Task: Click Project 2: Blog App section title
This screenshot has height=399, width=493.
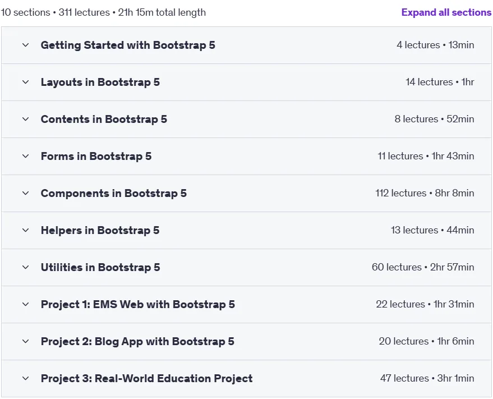Action: tap(138, 341)
